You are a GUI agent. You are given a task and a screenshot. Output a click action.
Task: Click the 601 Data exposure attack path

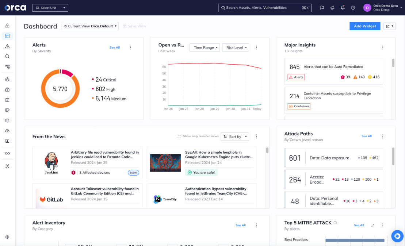coord(333,158)
